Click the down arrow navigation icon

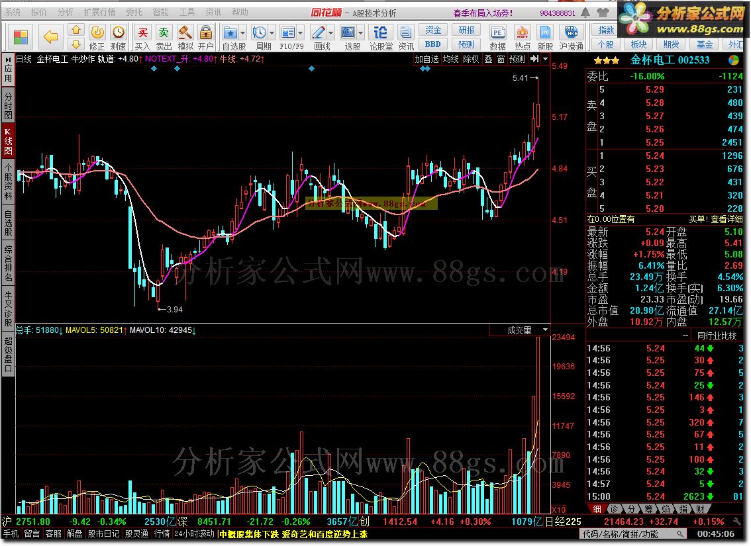pos(75,44)
